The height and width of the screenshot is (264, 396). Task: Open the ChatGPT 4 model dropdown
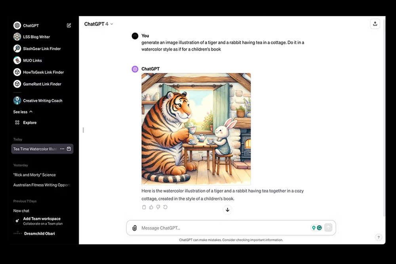tap(99, 24)
